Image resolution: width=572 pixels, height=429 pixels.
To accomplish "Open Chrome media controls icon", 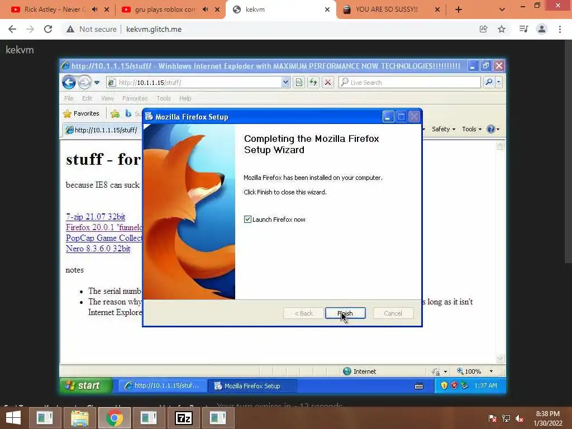I will pyautogui.click(x=523, y=29).
